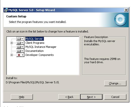Click the gear logo in the wizard header
This screenshot has height=107, width=137.
(x=120, y=20)
